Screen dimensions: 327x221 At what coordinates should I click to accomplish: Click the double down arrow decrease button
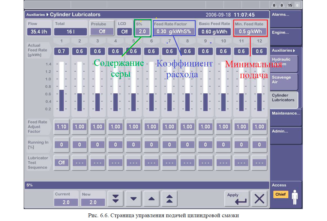tap(116, 199)
